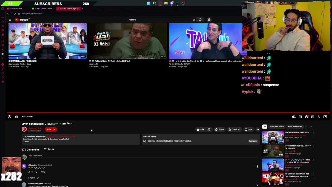The width and height of the screenshot is (332, 187).
Task: Open Discord from the taskbar
Action: click(172, 3)
